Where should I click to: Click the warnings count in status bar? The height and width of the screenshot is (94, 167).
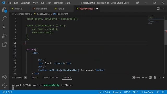coord(10,92)
